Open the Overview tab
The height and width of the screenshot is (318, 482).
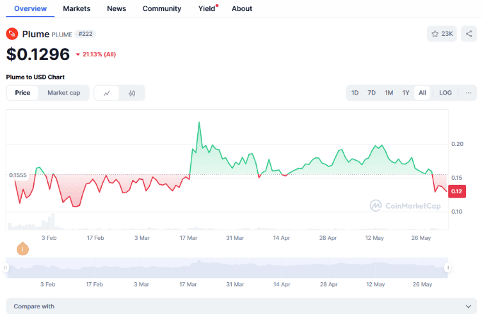(x=30, y=8)
